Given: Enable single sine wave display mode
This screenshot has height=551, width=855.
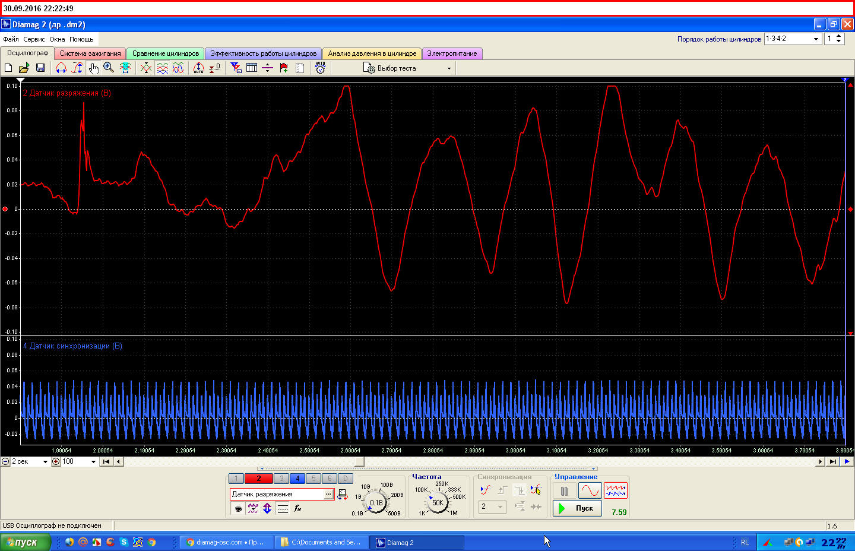Looking at the screenshot, I should click(x=590, y=490).
